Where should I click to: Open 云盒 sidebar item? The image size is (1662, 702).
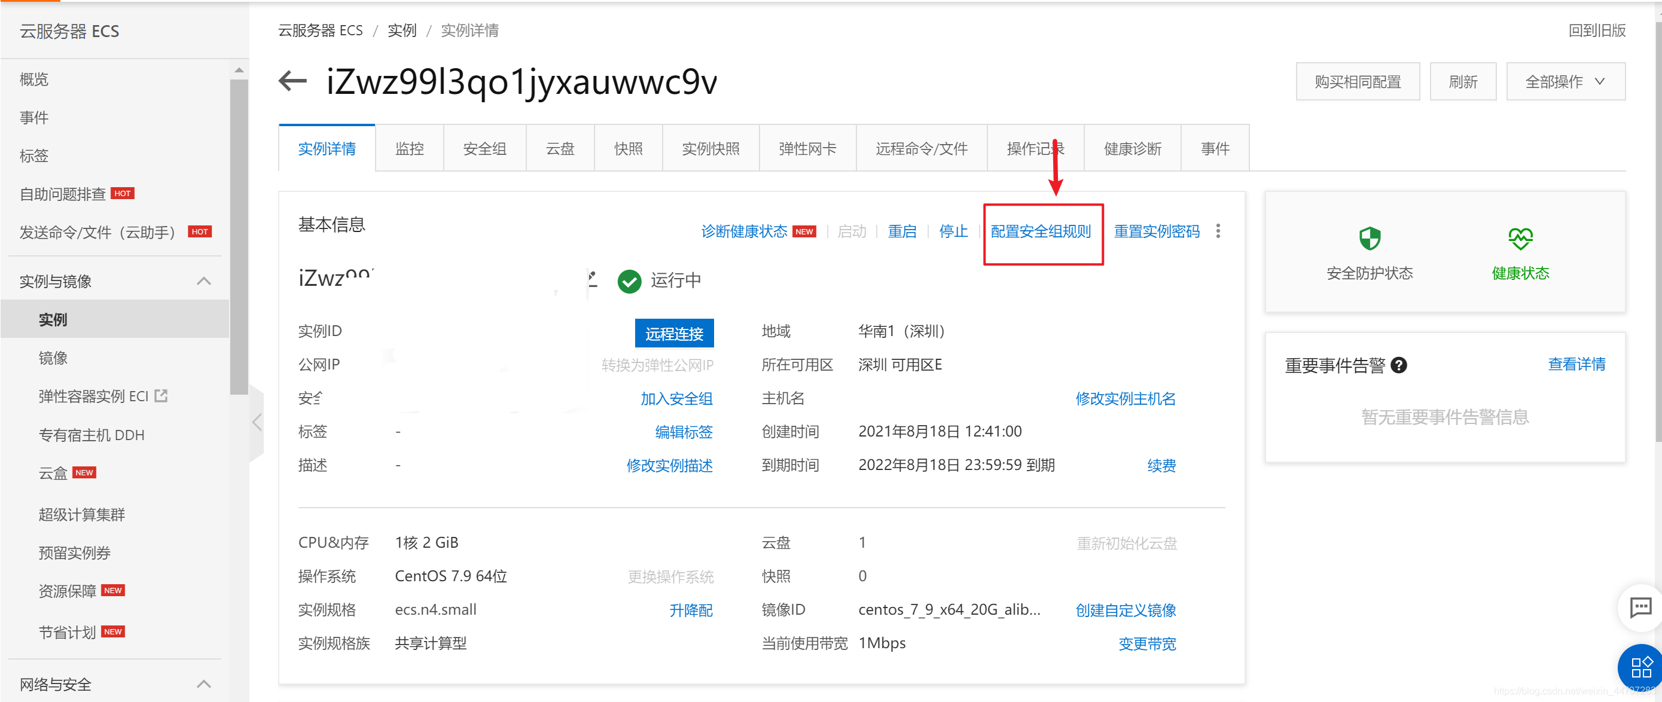click(53, 473)
